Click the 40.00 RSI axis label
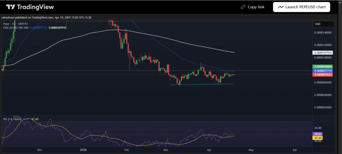The height and width of the screenshot is (154, 342). point(317,141)
